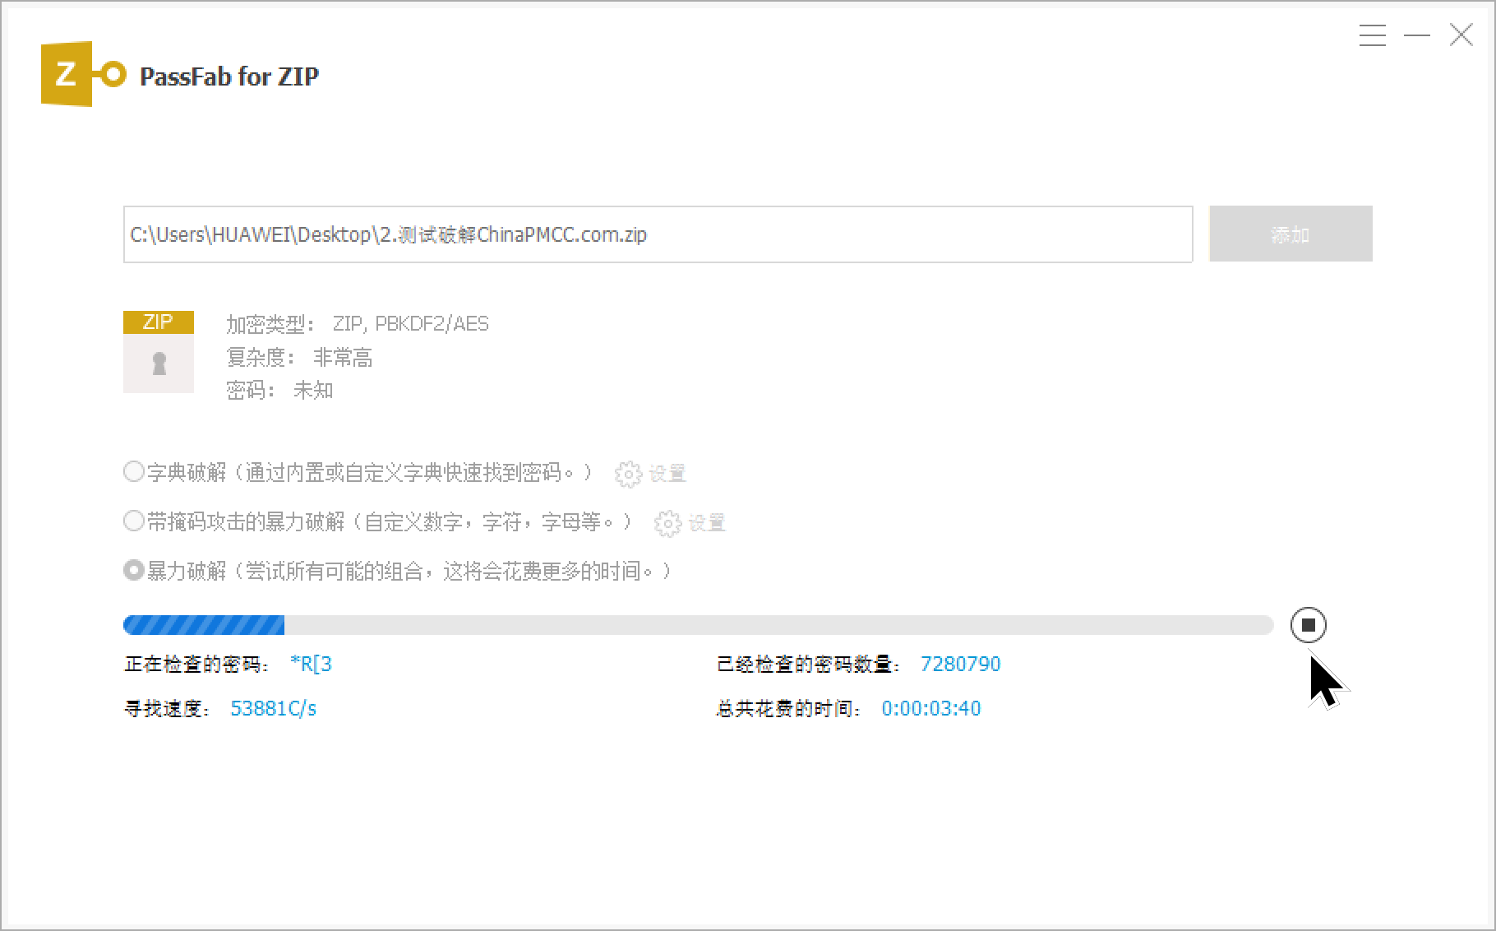Image resolution: width=1496 pixels, height=931 pixels.
Task: Stop the password recovery process
Action: 1308,625
